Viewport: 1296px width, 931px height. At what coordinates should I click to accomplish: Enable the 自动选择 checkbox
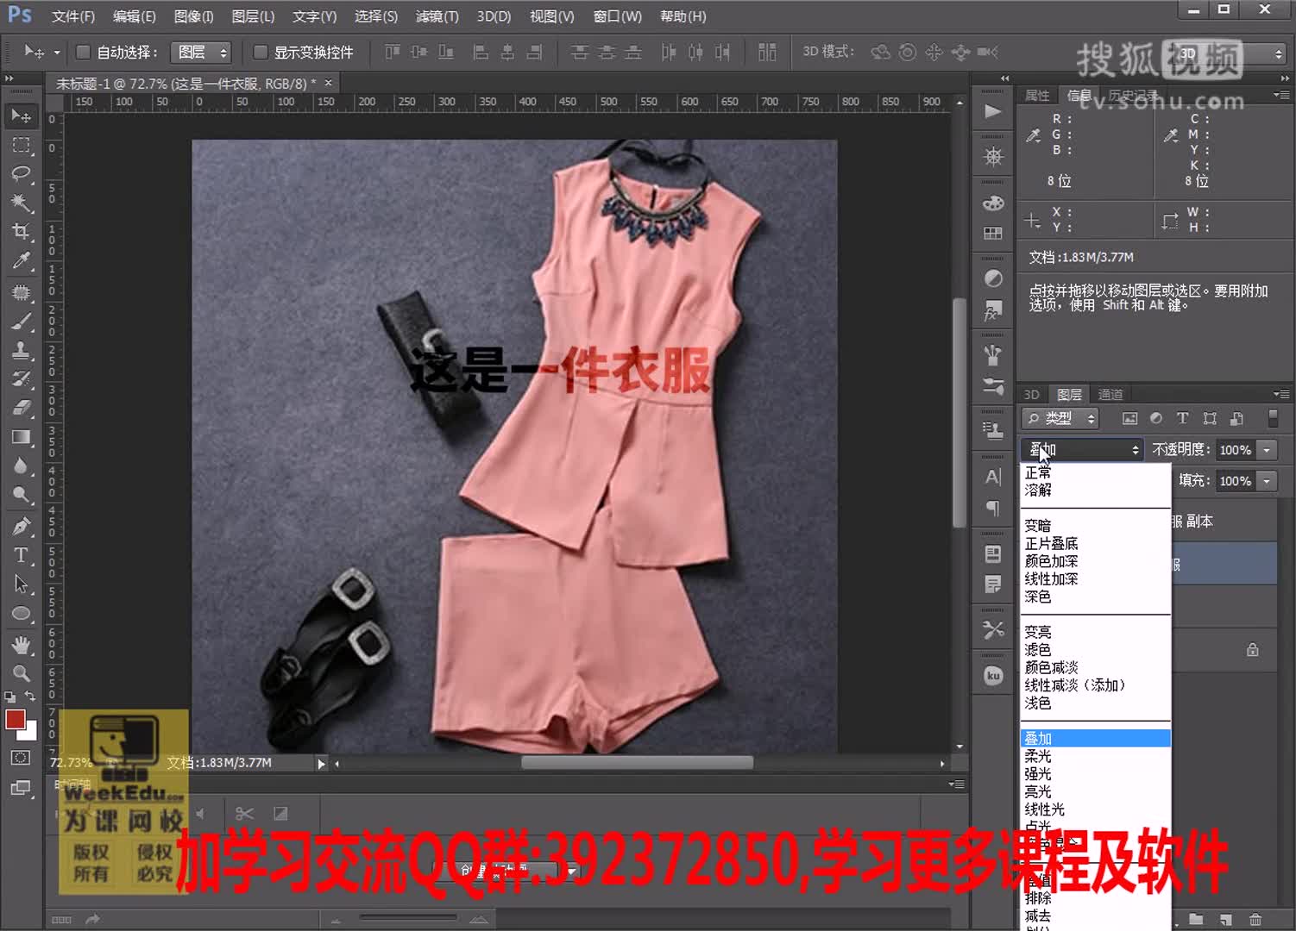84,53
